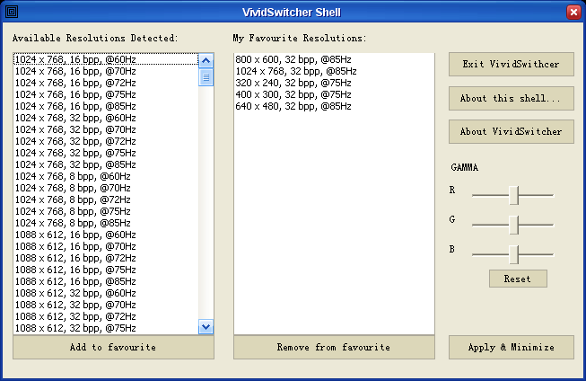Screen dimensions: 586x381
Task: Select 1024 x 768, 8 bpp, @72Hz
Action: pyautogui.click(x=106, y=199)
